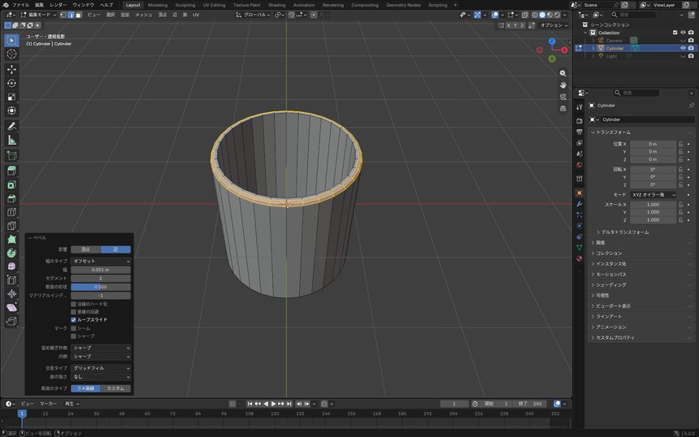The height and width of the screenshot is (437, 699).
Task: Open the Modifiers wrench tab in Properties
Action: coord(579,204)
